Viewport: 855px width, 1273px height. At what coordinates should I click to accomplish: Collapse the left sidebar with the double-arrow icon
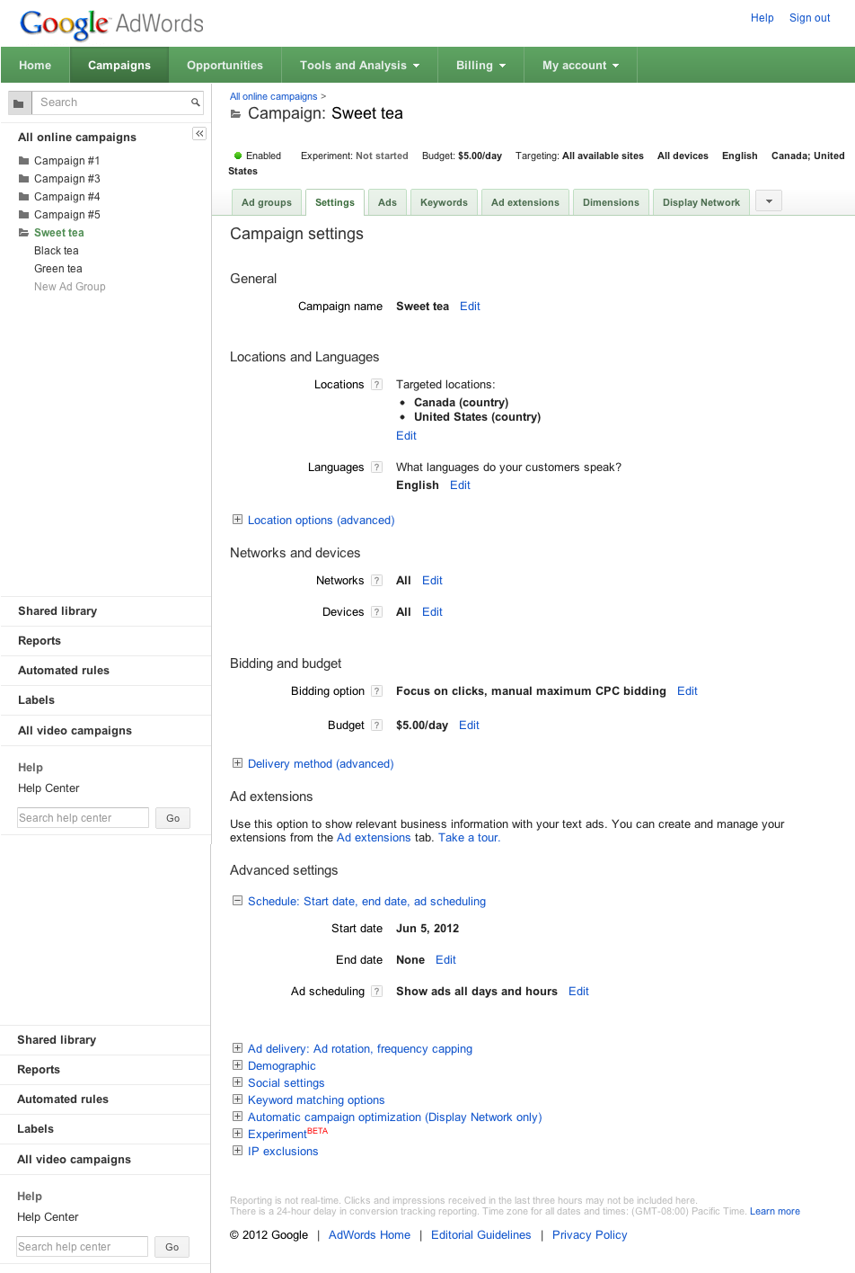(x=199, y=134)
